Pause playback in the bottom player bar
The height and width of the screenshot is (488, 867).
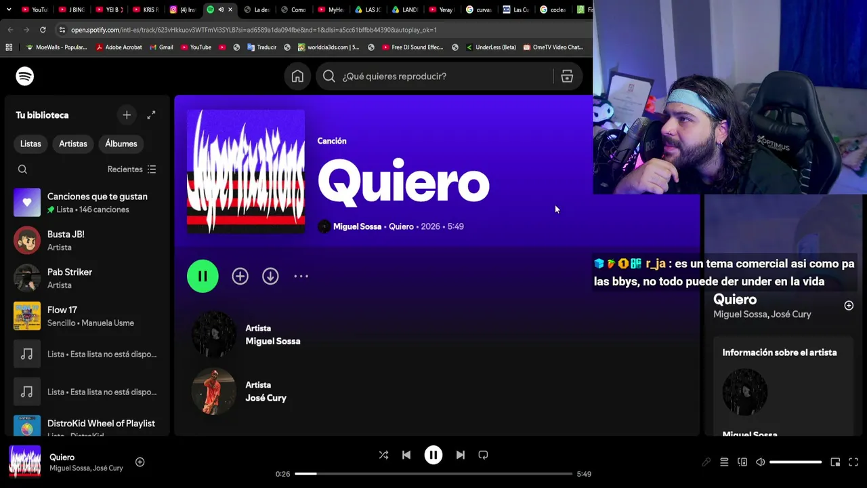click(433, 455)
